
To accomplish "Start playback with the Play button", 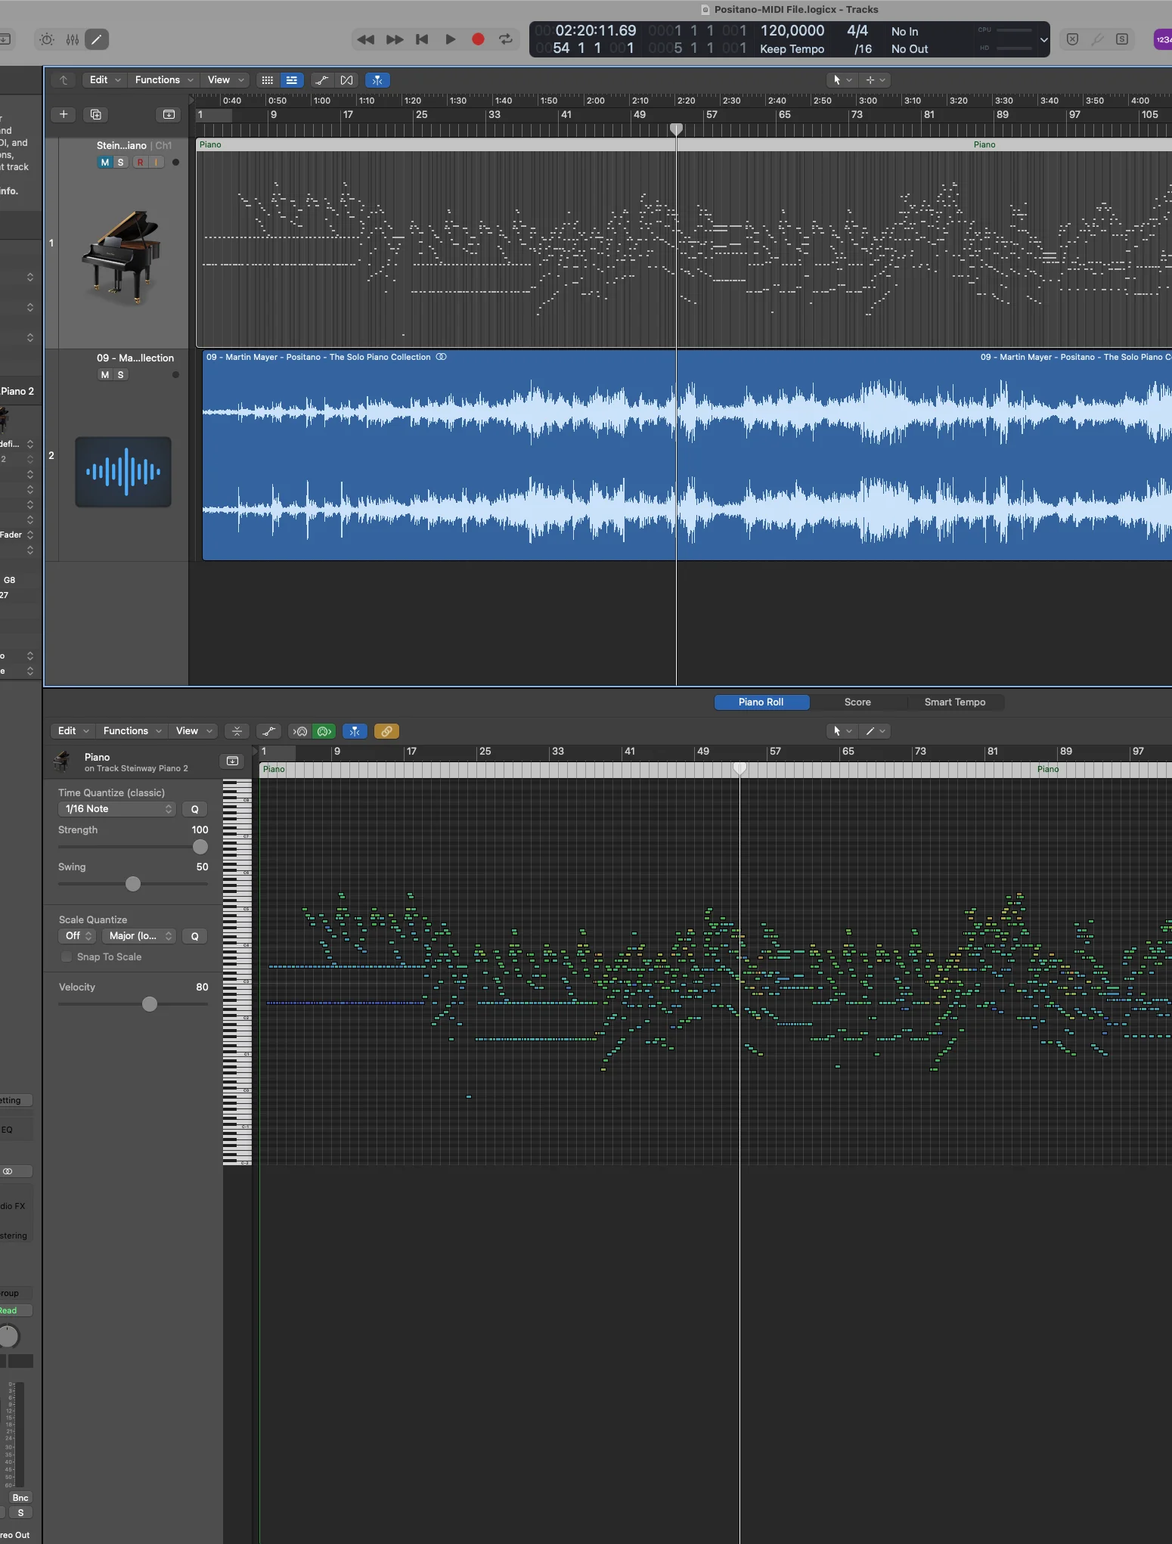I will [450, 39].
